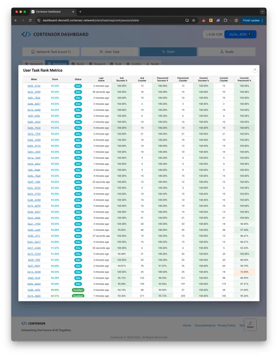Click the install app icon in address bar
278x356 pixels.
pyautogui.click(x=187, y=20)
